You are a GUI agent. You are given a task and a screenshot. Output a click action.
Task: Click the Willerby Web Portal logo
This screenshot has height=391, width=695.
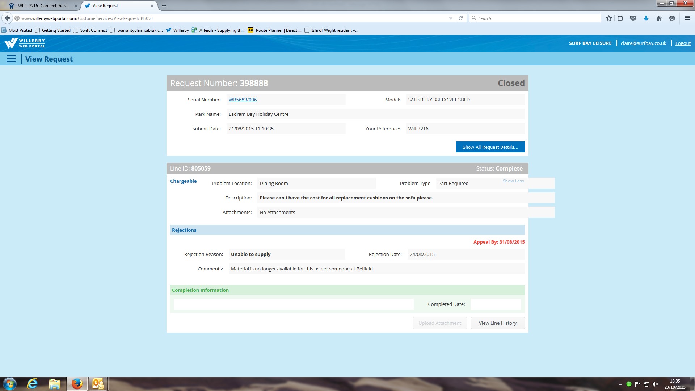[25, 43]
